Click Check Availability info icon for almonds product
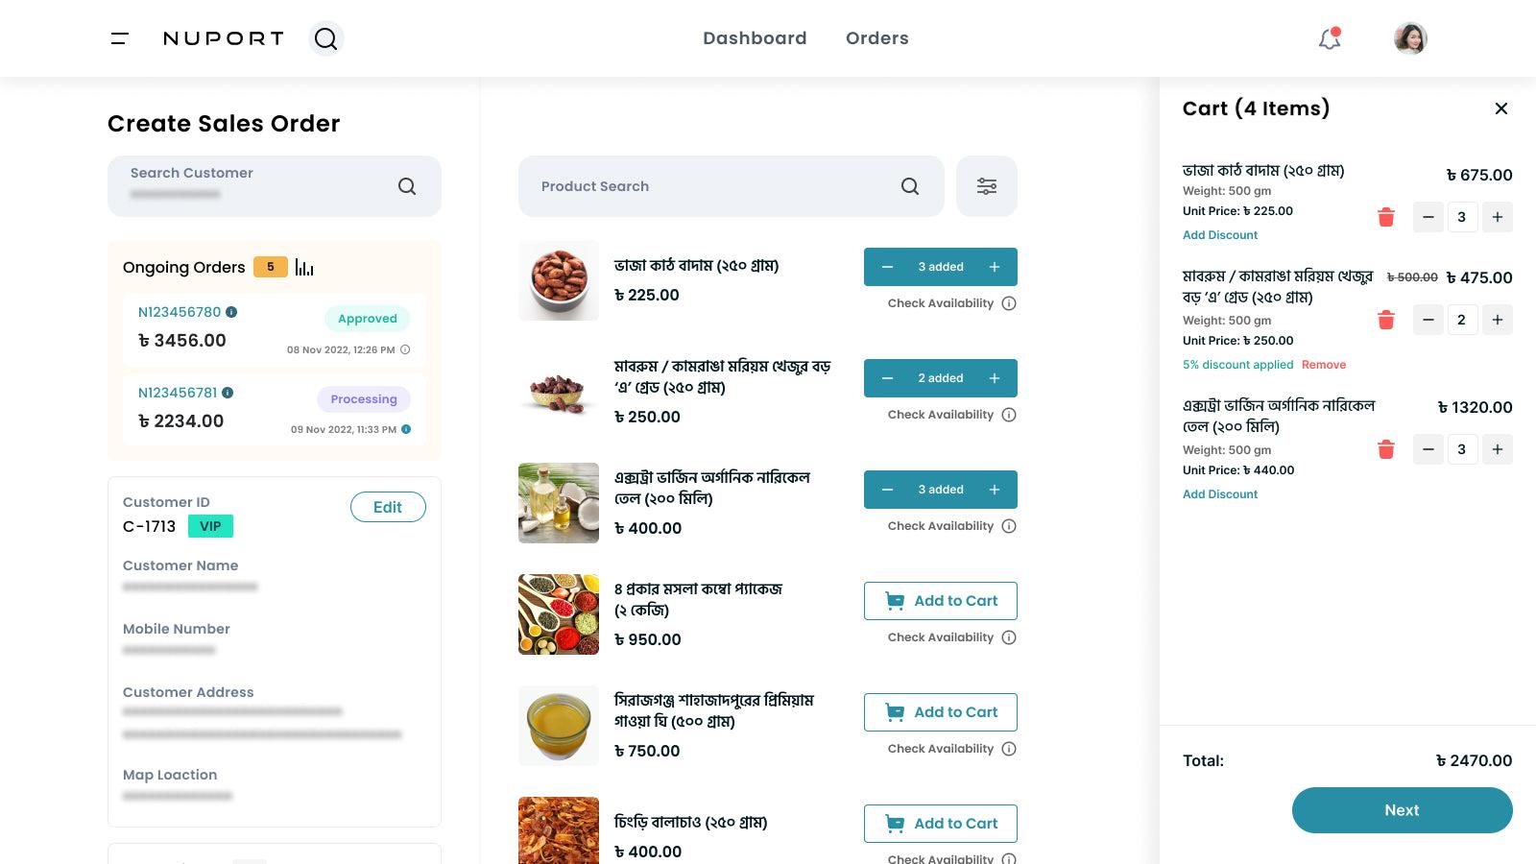The image size is (1536, 864). pos(1008,302)
